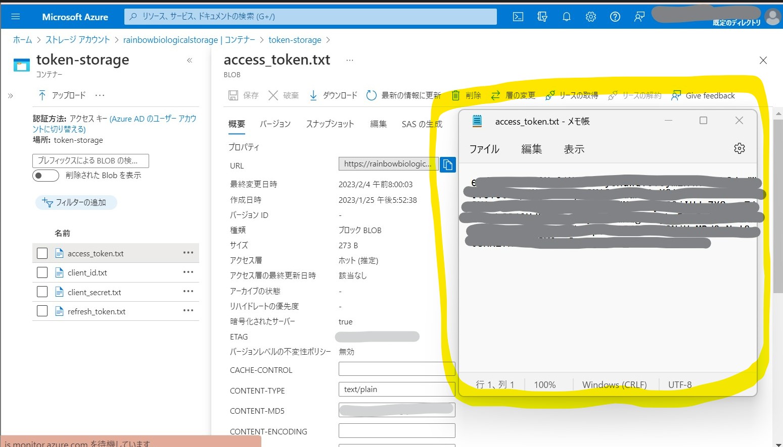783x447 pixels.
Task: Copy the blob URL to clipboard
Action: [448, 164]
